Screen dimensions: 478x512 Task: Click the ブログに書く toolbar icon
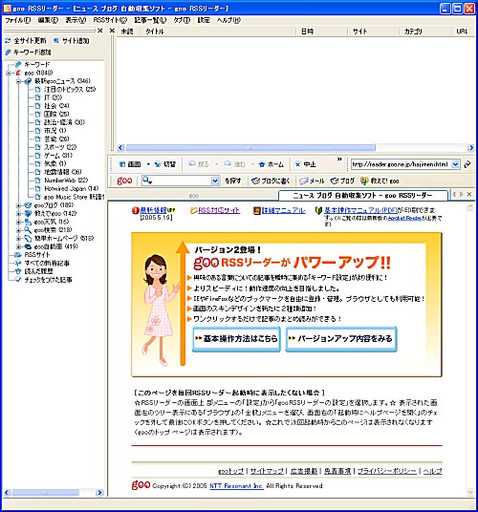pyautogui.click(x=255, y=181)
